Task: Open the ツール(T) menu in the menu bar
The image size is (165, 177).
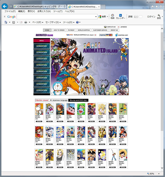Action: [58, 11]
